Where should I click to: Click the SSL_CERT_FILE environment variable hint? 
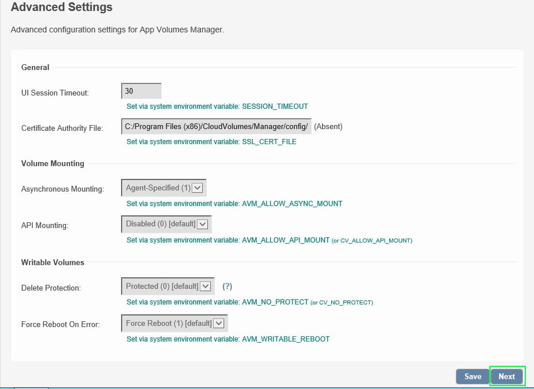click(211, 141)
